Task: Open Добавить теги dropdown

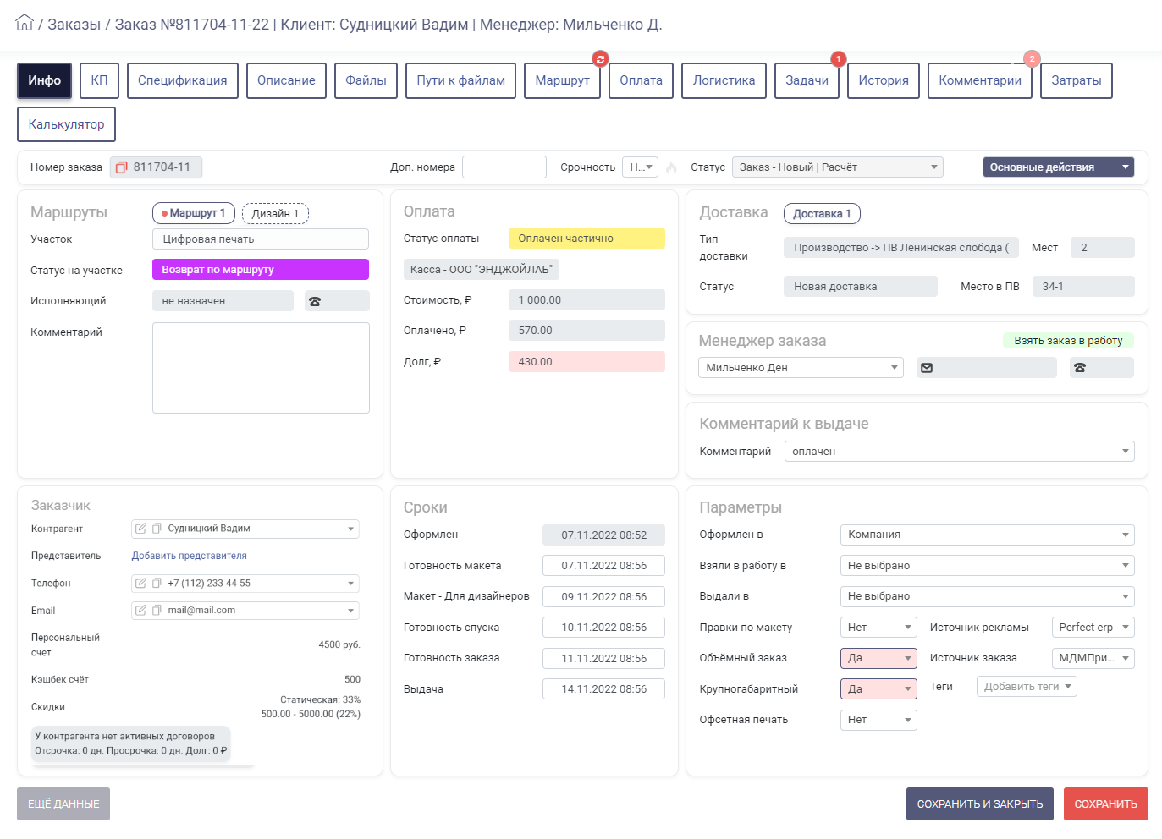Action: tap(1027, 687)
